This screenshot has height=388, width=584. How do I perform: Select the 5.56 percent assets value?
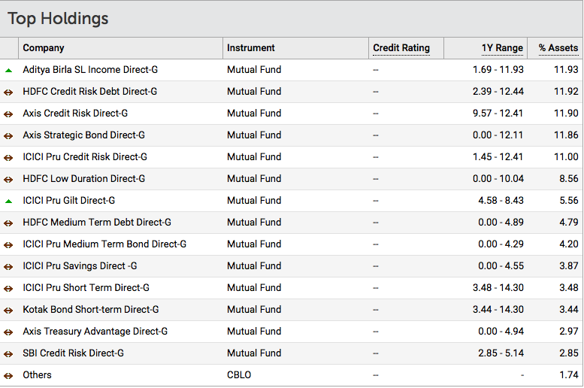click(x=569, y=201)
